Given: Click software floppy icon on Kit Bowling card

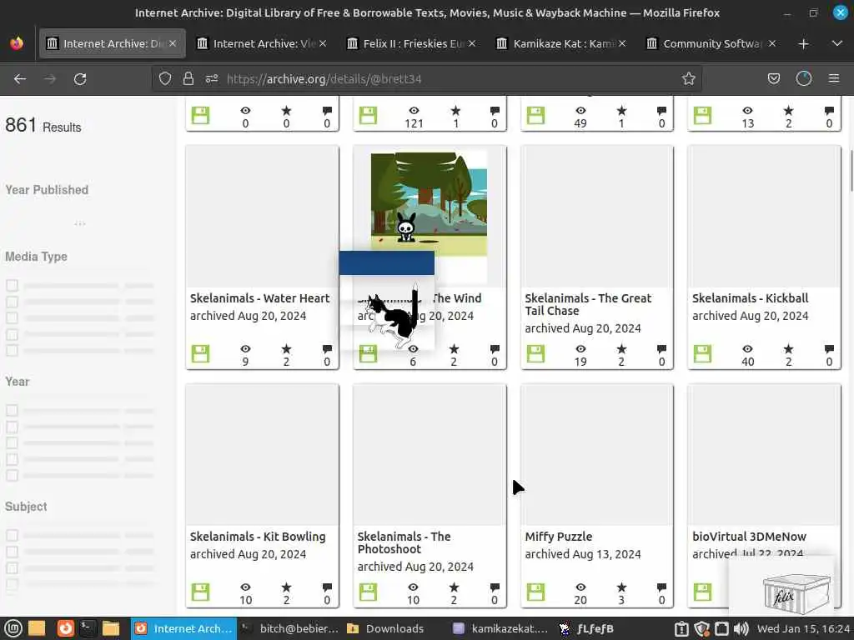Looking at the screenshot, I should [200, 592].
